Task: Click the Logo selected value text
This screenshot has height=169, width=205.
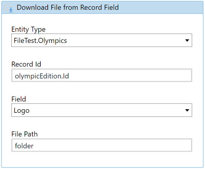Action: tap(22, 111)
